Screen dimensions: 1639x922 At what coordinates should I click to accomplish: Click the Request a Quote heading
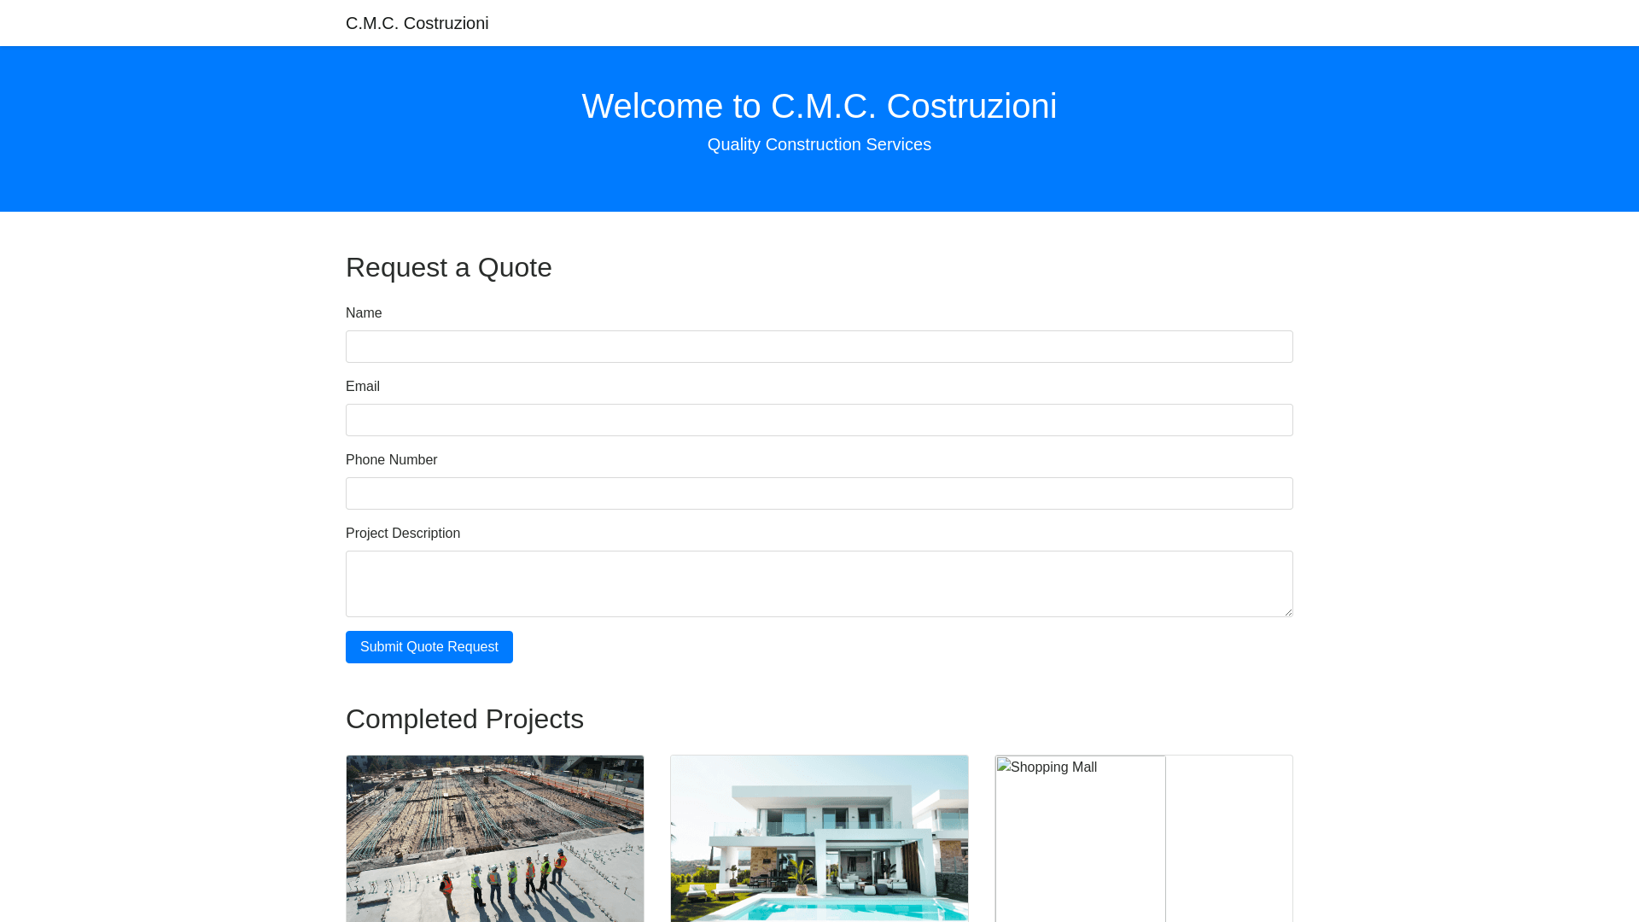[449, 267]
